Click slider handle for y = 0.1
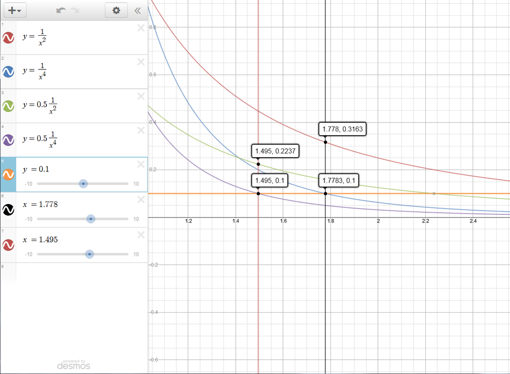This screenshot has width=510, height=374. pyautogui.click(x=83, y=184)
